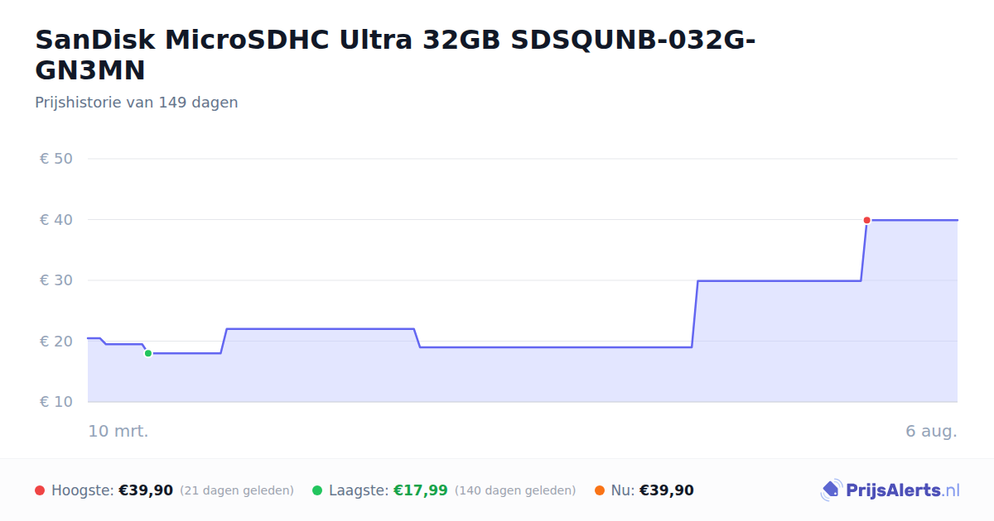Click the Nu €39,90 current price
Viewport: 994px width, 521px height.
pyautogui.click(x=667, y=490)
